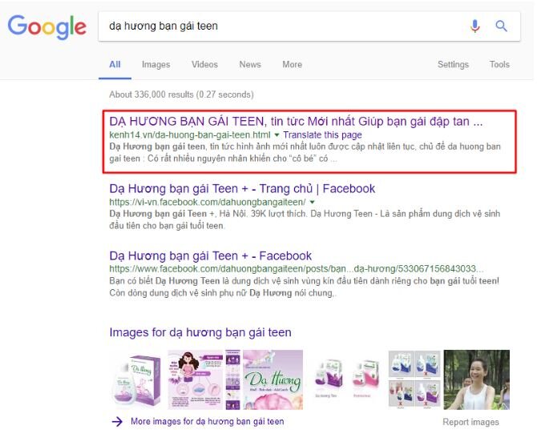Screen dimensions: 537x430
Task: Open four-bottle comparison grid thumbnail
Action: coord(414,380)
